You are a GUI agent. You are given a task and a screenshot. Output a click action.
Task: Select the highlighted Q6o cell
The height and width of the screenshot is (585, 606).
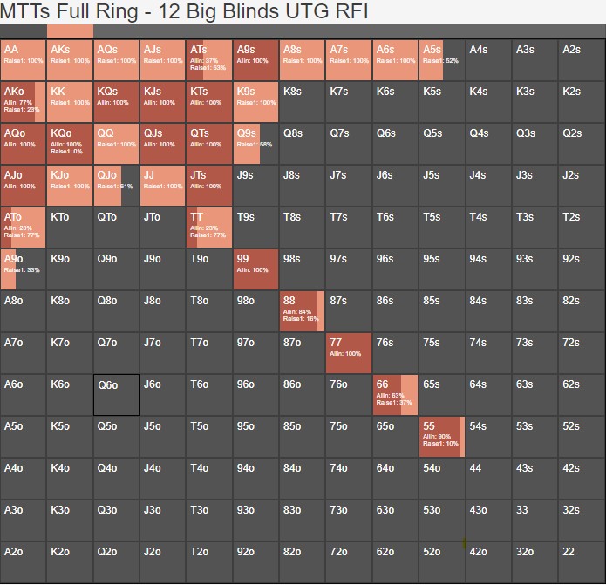(116, 395)
